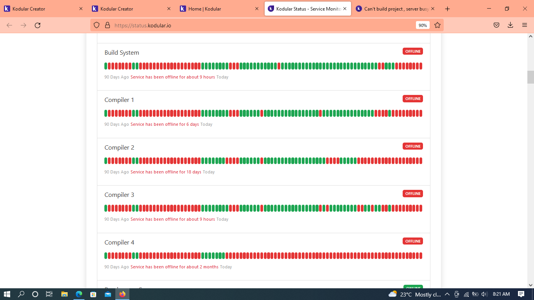The image size is (534, 300).
Task: Click the Save to Pocket icon
Action: 496,25
